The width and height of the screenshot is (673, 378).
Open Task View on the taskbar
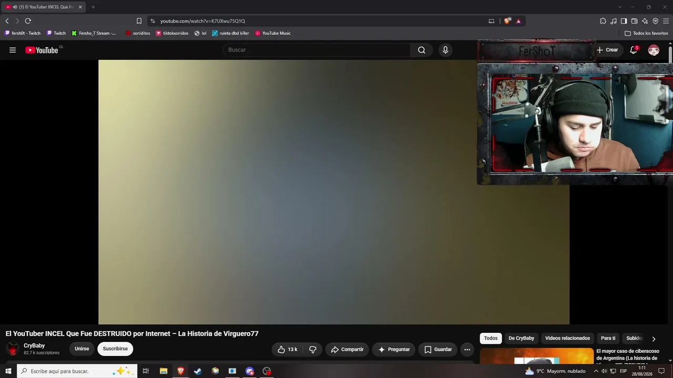(146, 371)
